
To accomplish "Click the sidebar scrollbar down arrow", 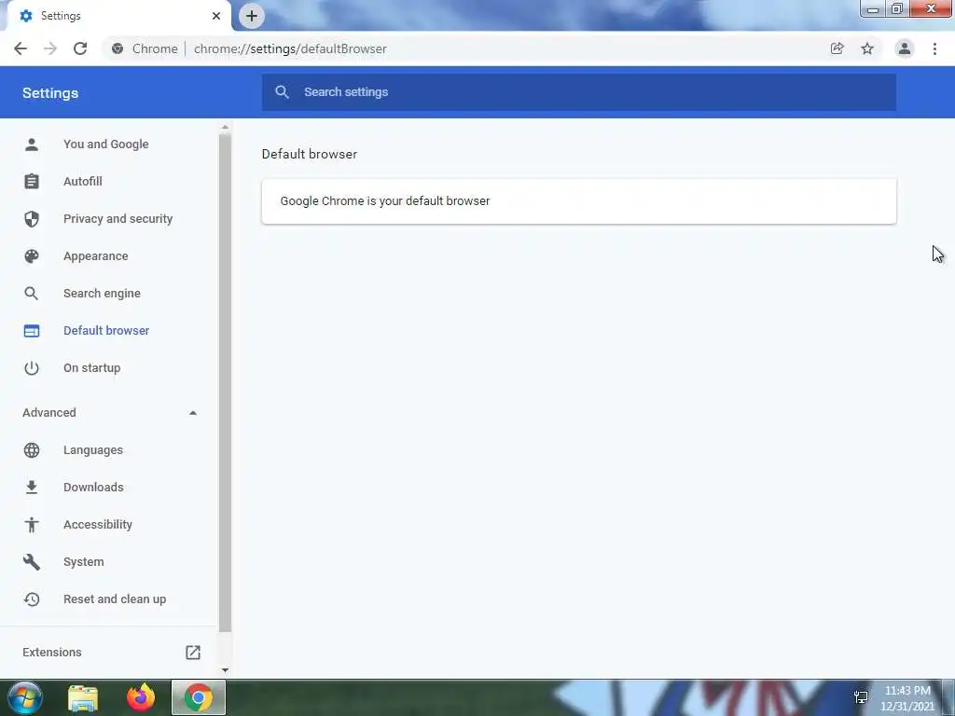I will point(225,669).
